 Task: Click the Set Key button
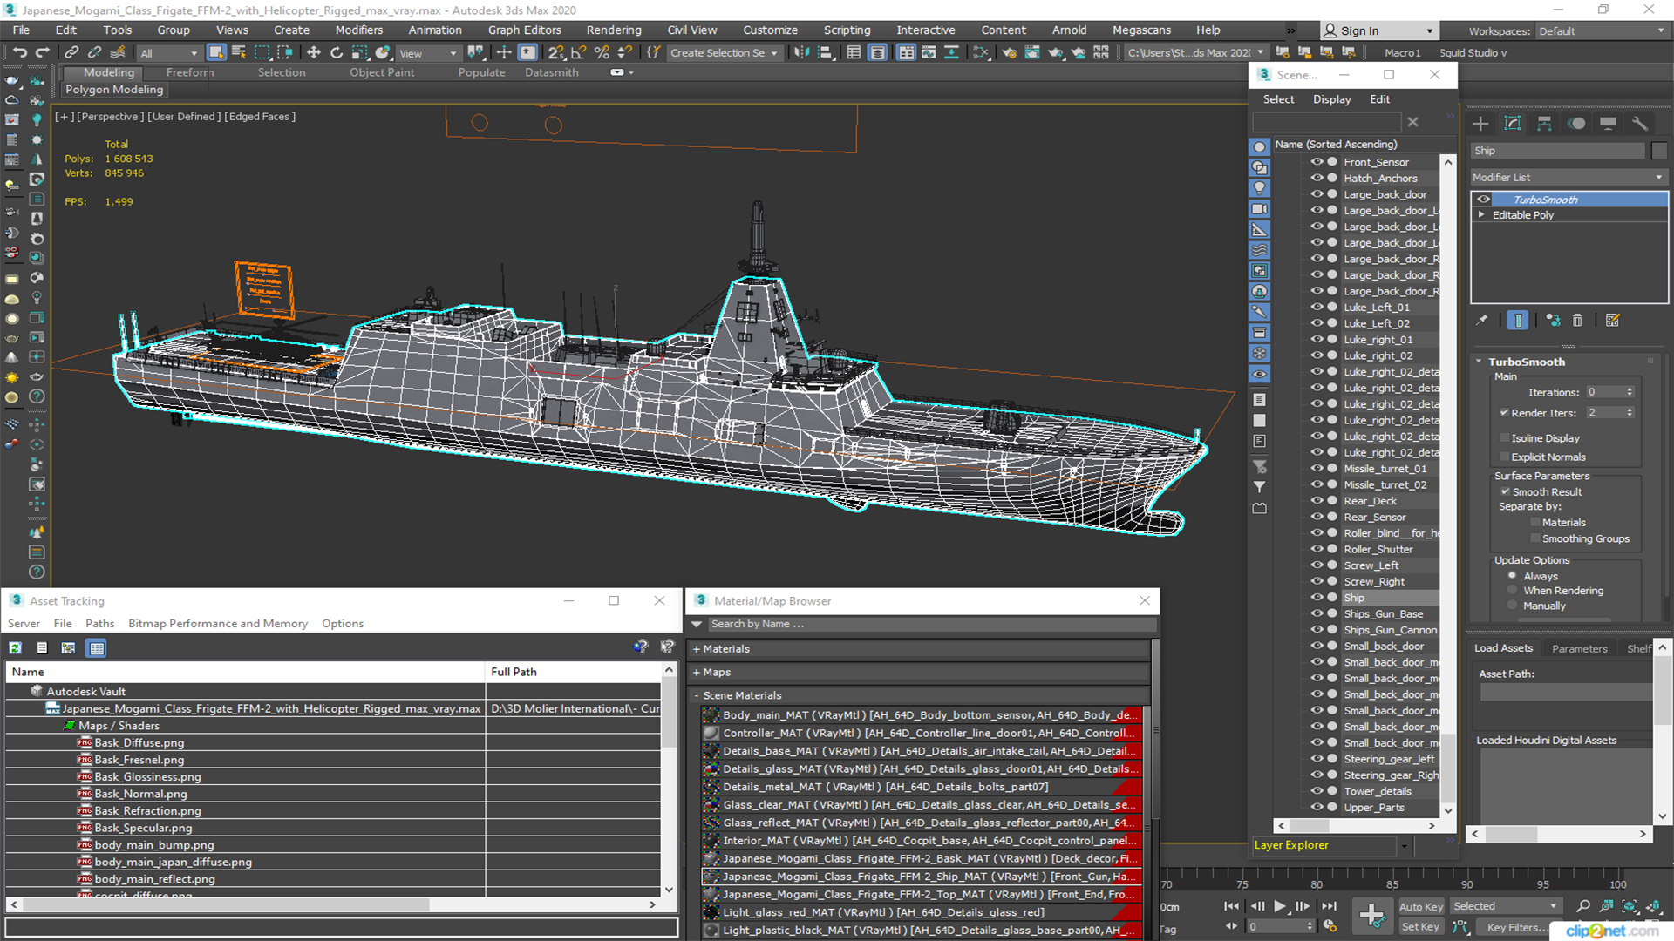click(x=1420, y=927)
